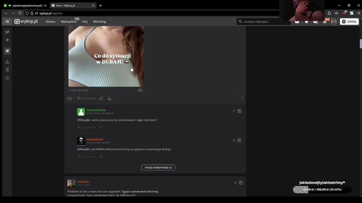This screenshot has width=362, height=203.
Task: Upvote Spawacztaktoja's comment with plus icon
Action: [x=239, y=111]
